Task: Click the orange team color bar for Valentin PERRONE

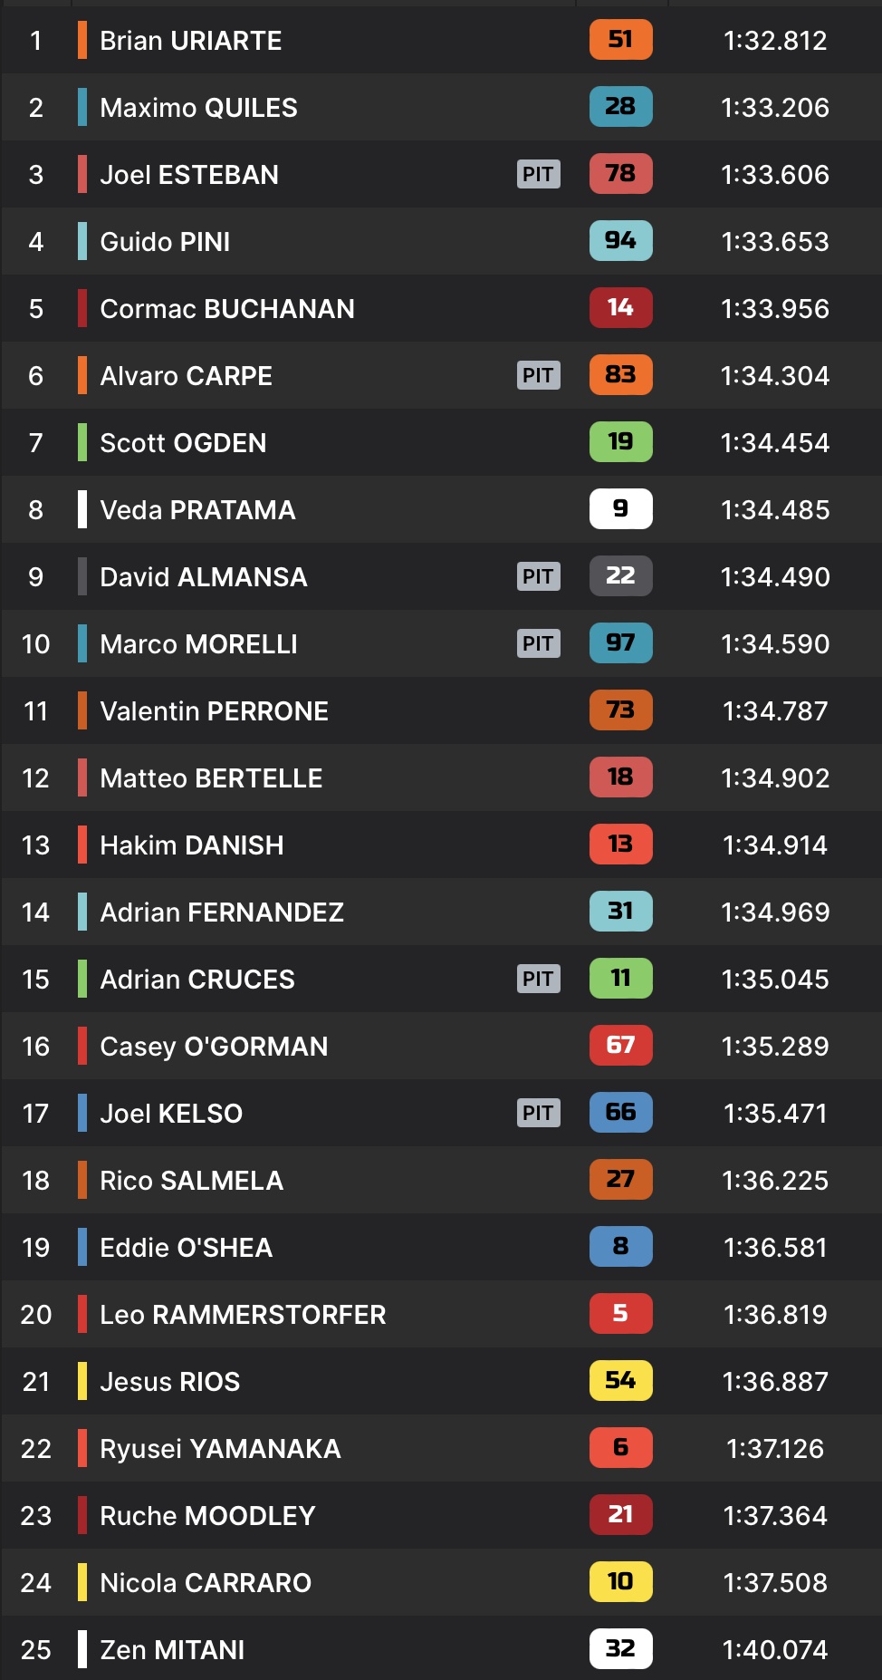Action: [x=82, y=710]
